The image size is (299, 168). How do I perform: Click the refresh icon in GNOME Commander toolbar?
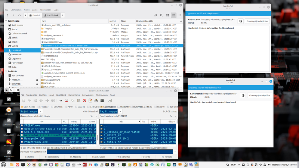(23, 100)
